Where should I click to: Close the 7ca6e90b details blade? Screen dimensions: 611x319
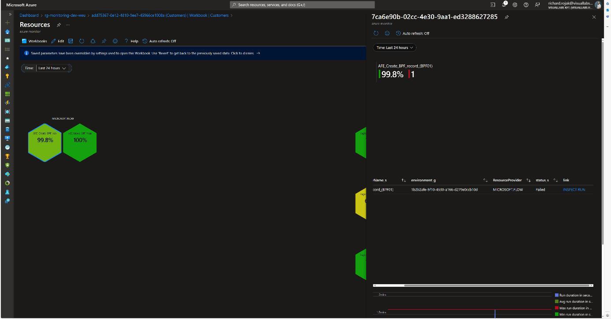click(x=594, y=17)
